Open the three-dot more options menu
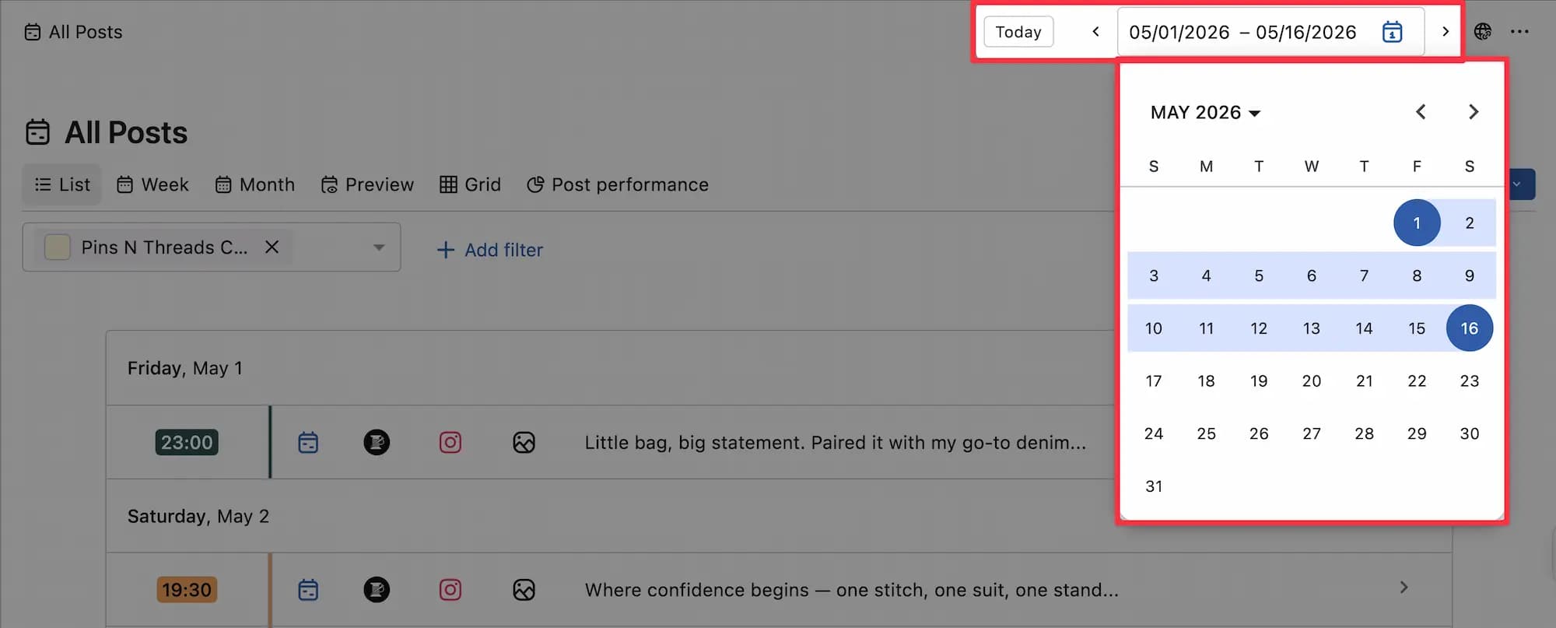This screenshot has height=628, width=1556. pos(1519,32)
